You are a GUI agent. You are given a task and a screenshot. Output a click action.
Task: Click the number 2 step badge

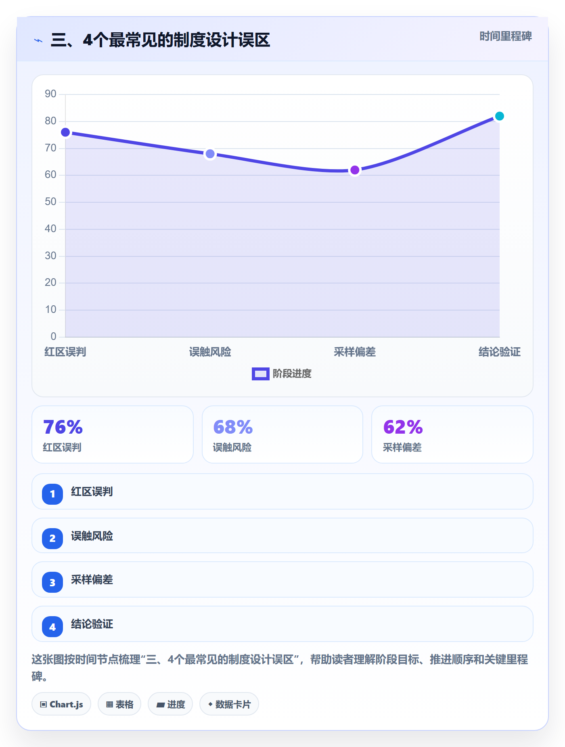click(x=52, y=538)
